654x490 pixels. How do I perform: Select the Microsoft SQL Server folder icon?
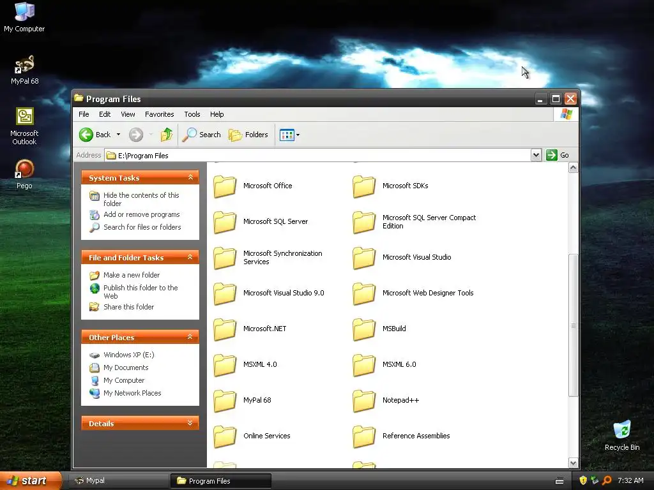225,222
